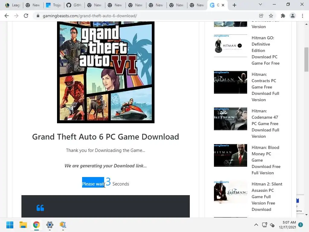Click the highlighted Please wait text
Screen dimensions: 309x232
[93, 184]
